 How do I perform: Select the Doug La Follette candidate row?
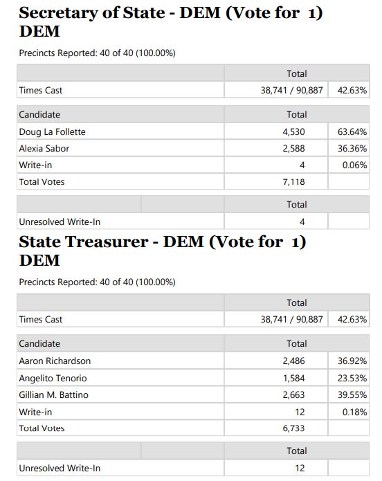tap(193, 131)
